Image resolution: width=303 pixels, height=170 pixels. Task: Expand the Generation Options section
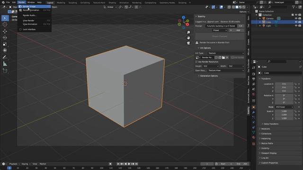coord(208,76)
